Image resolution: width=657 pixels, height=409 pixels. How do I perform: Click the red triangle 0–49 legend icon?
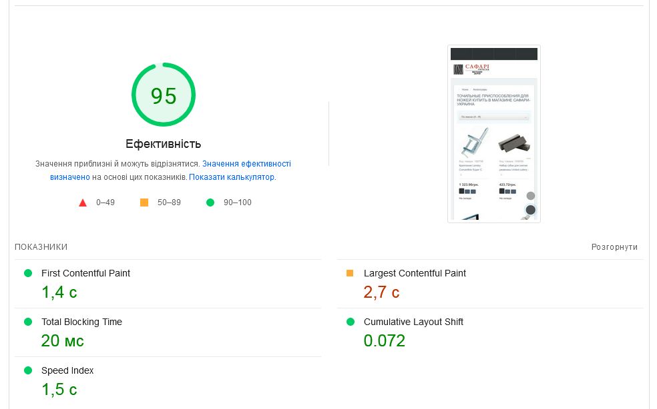click(83, 203)
